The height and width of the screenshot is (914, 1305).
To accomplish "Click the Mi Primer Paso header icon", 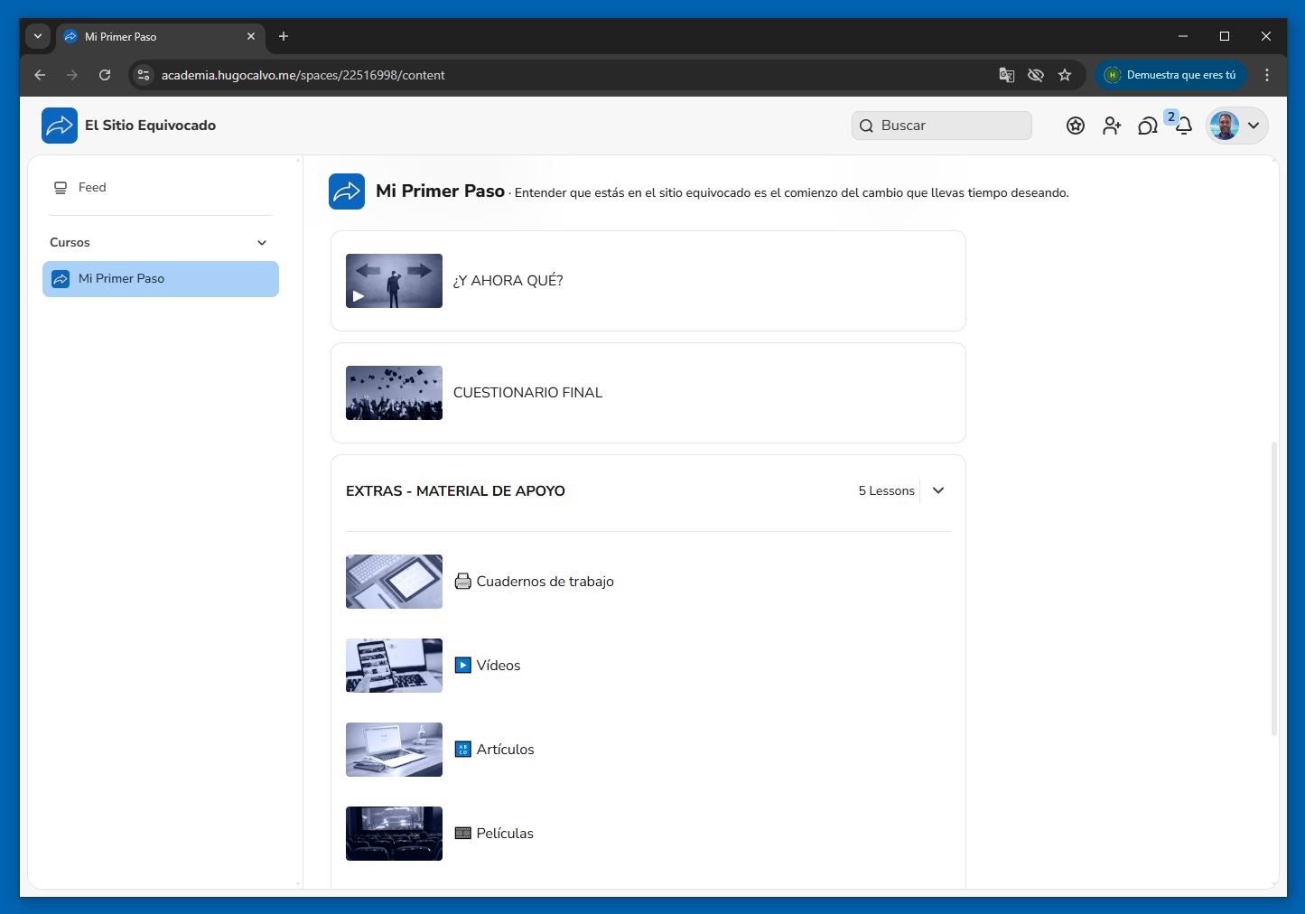I will click(347, 191).
